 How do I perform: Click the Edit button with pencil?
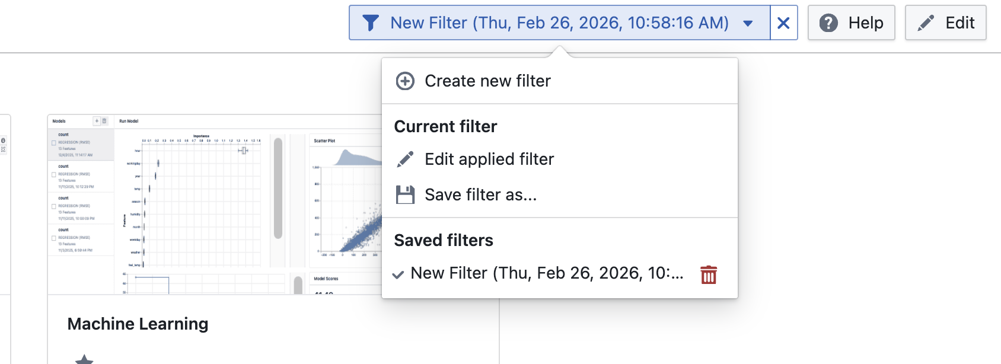click(946, 23)
